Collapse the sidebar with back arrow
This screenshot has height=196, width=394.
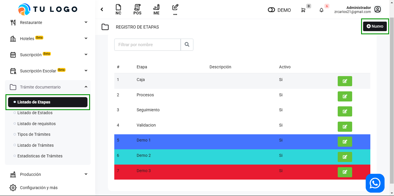[102, 10]
